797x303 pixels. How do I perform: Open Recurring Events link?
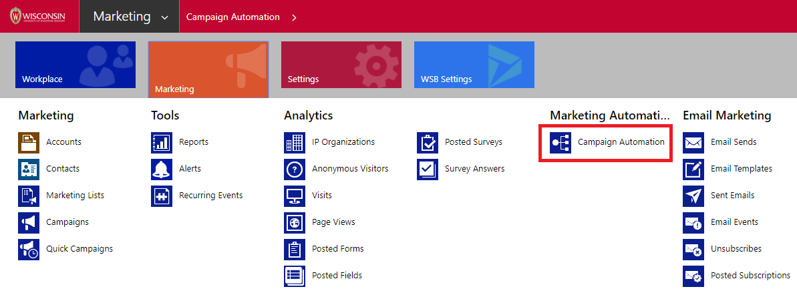[210, 196]
